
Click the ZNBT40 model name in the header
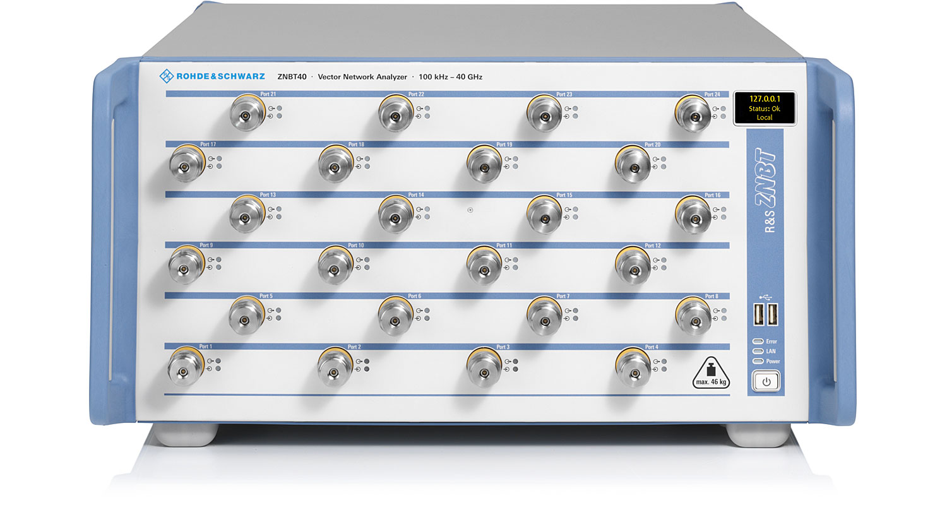point(292,77)
